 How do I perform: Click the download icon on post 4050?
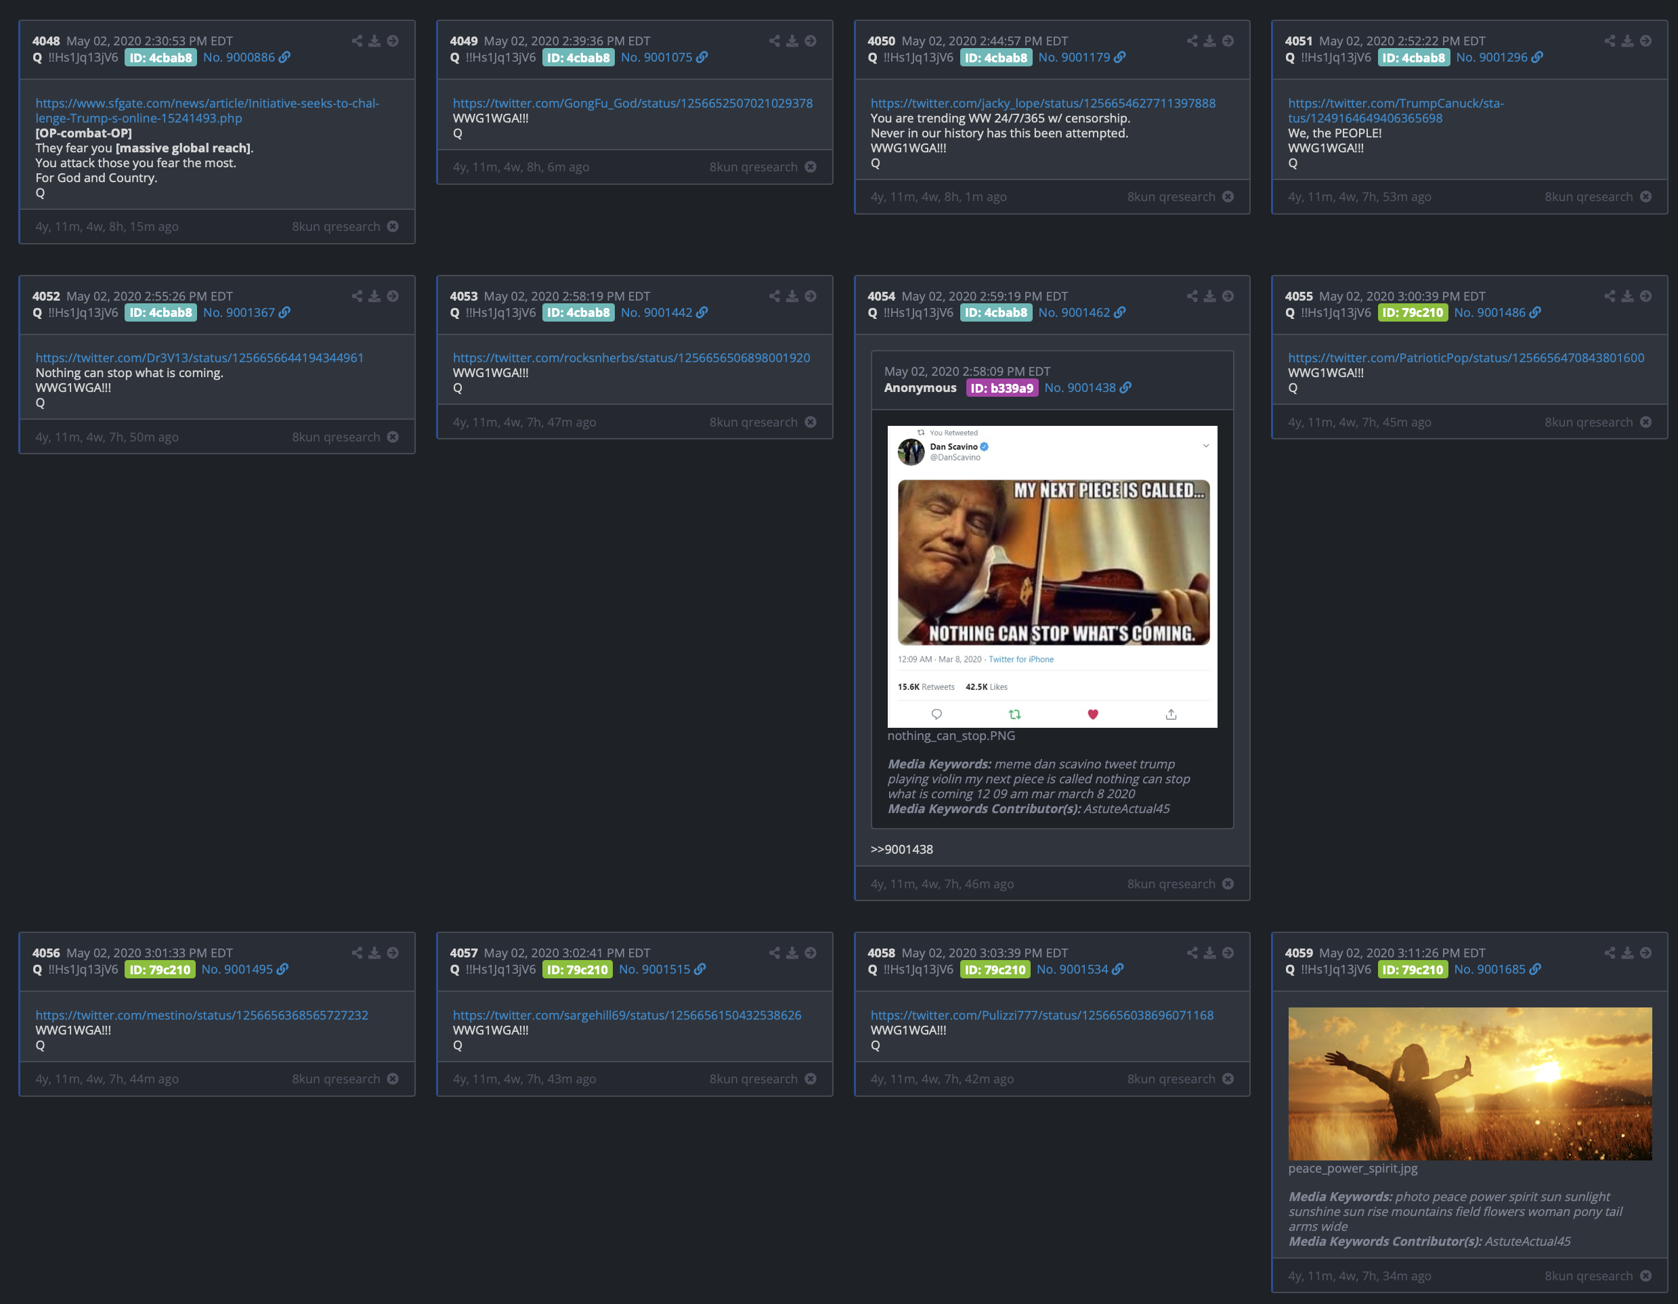[x=1209, y=41]
